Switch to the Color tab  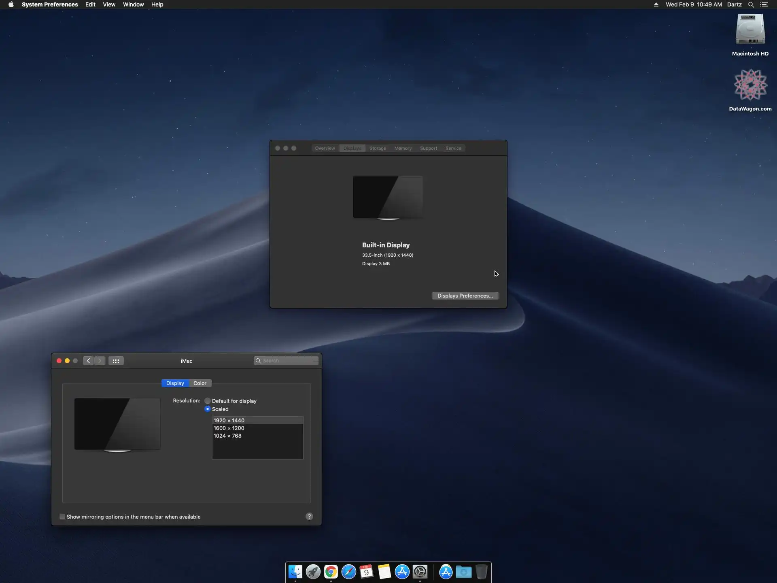200,383
